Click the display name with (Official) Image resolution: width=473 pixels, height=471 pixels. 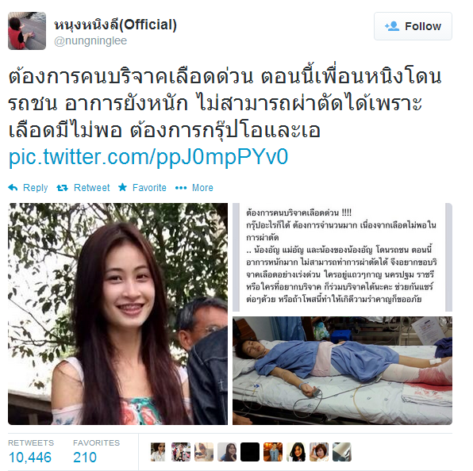[115, 25]
